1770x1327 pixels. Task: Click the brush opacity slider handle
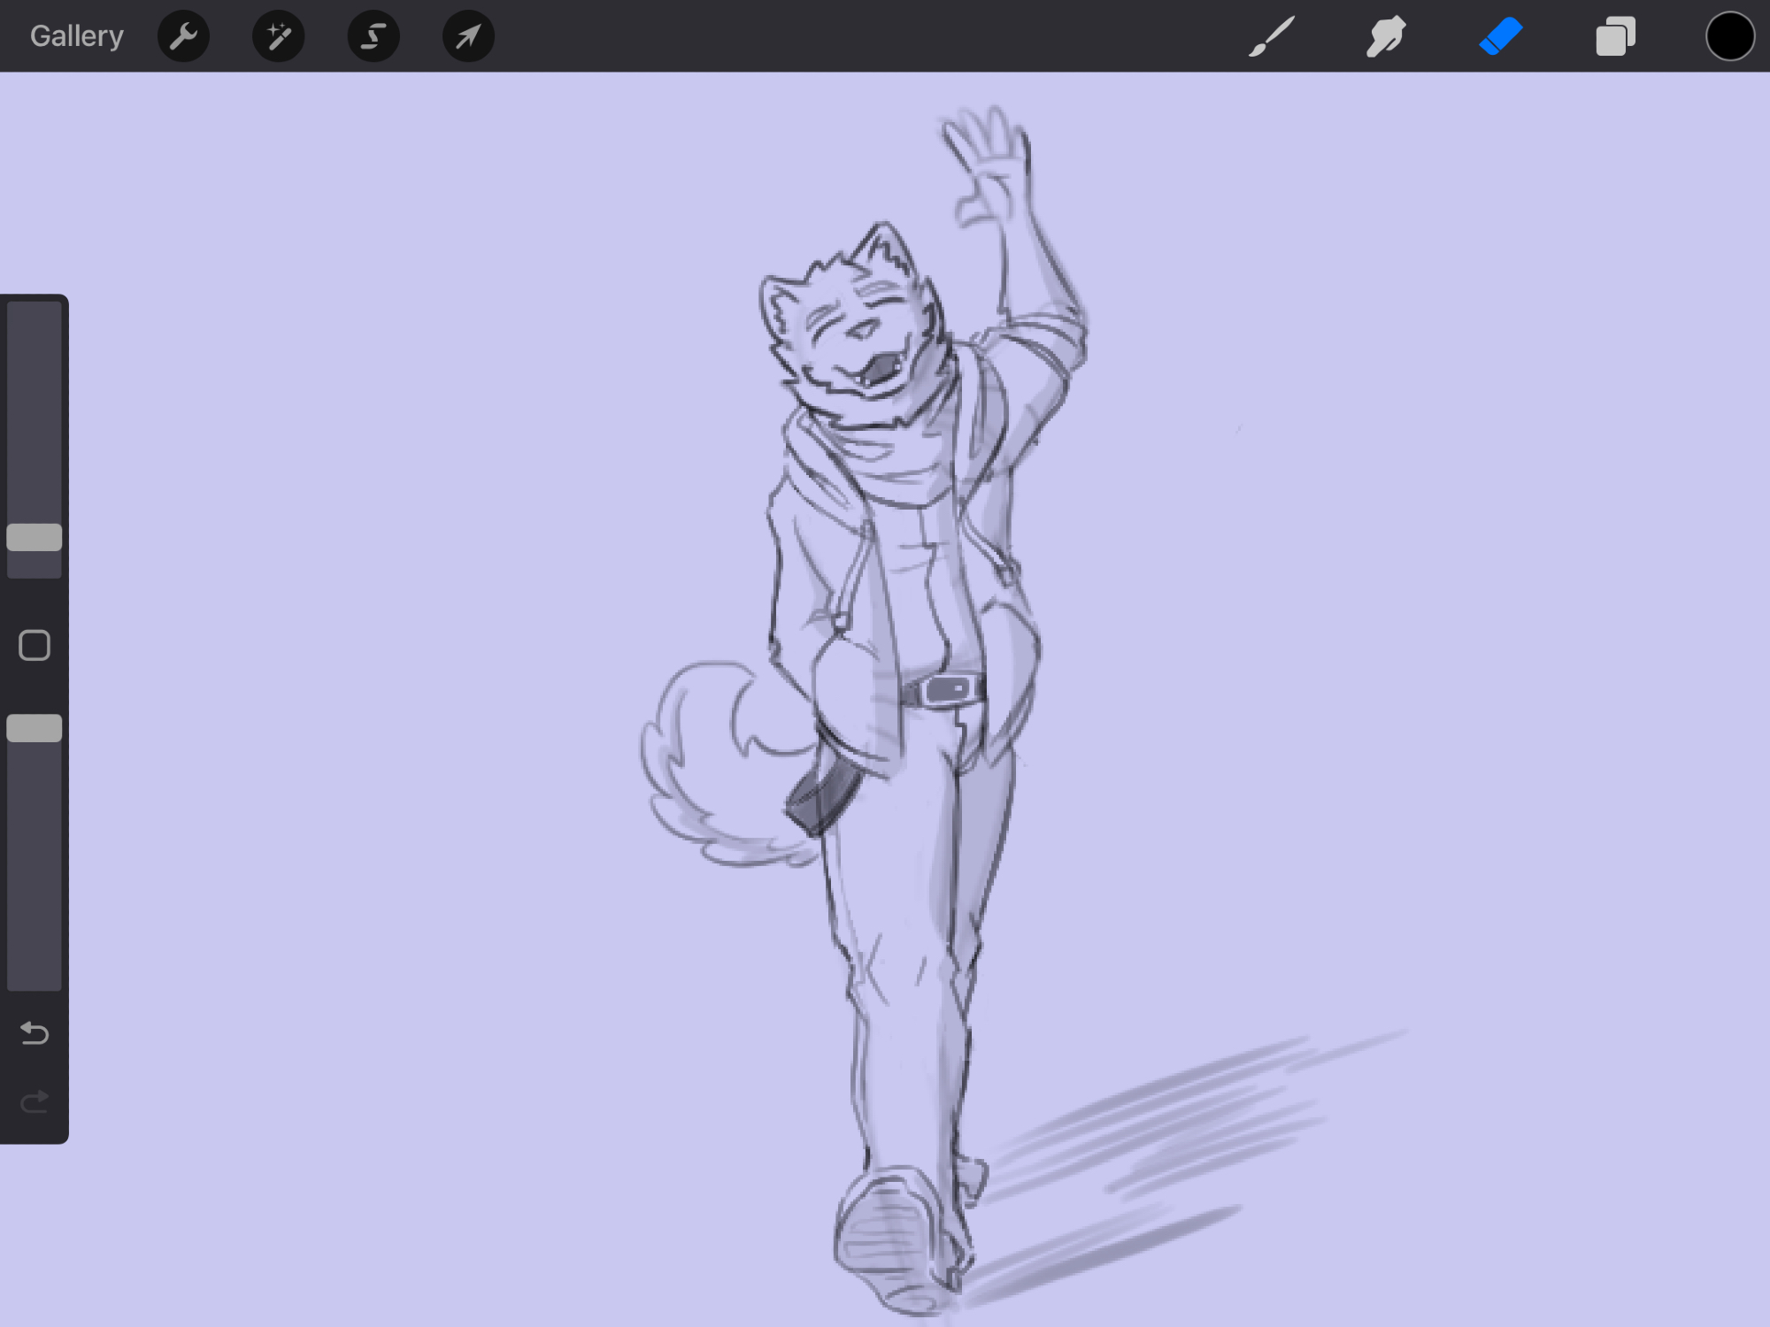(35, 728)
